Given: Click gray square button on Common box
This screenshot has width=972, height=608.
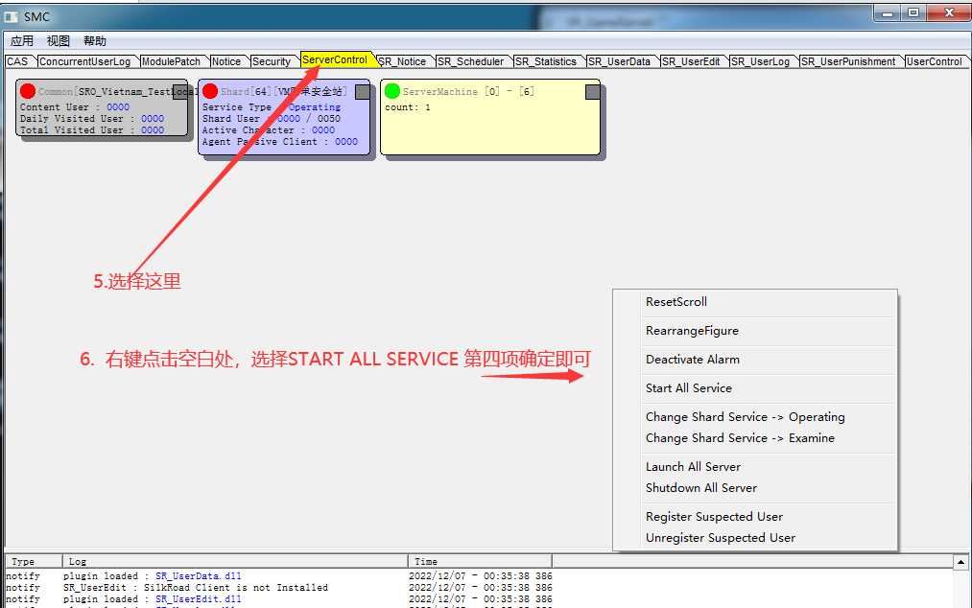Looking at the screenshot, I should [x=179, y=92].
